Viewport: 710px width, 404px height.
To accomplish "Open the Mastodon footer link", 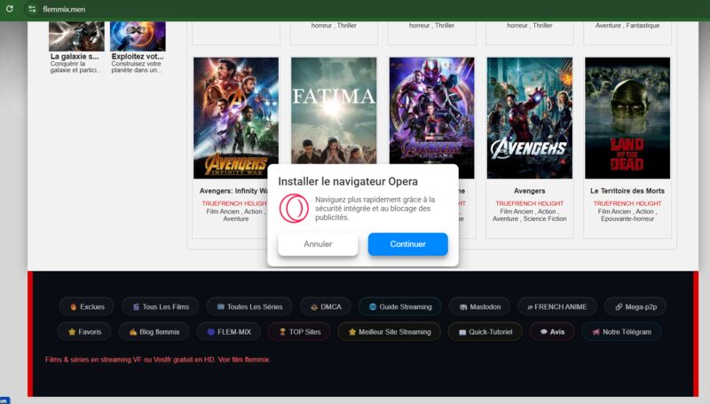I will [x=479, y=306].
